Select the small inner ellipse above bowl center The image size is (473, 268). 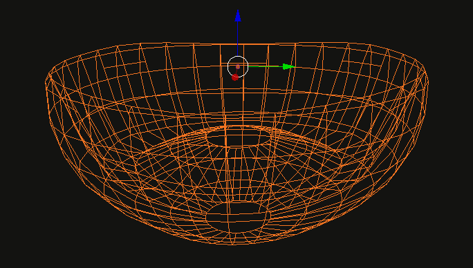[239, 137]
